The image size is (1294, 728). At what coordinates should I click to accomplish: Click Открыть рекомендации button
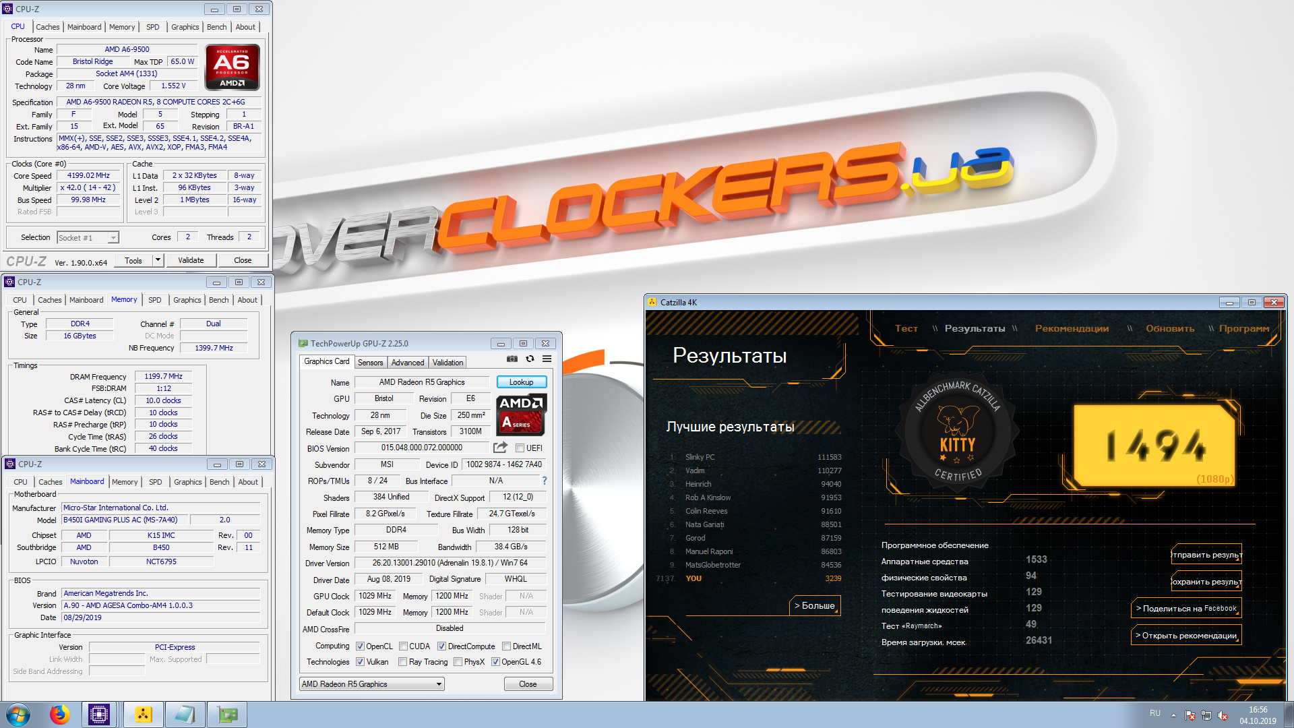(1186, 636)
